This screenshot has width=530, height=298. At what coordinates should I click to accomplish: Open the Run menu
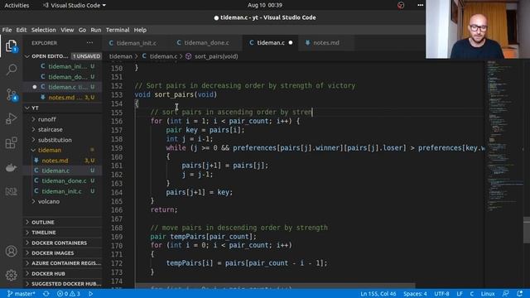click(96, 30)
